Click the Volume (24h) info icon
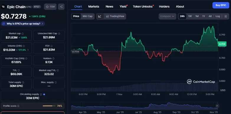 coord(24,46)
